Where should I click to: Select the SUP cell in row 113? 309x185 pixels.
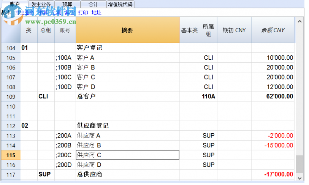click(x=209, y=136)
